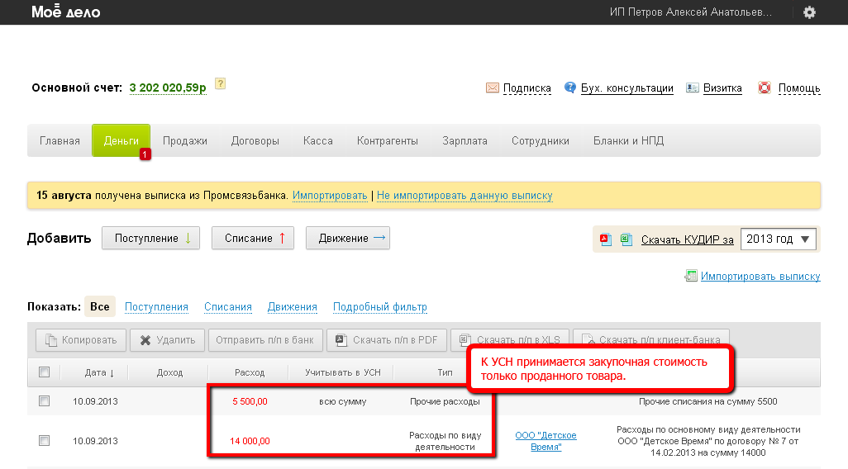This screenshot has width=848, height=469.
Task: Click the card icon beside Визитка
Action: [x=693, y=88]
